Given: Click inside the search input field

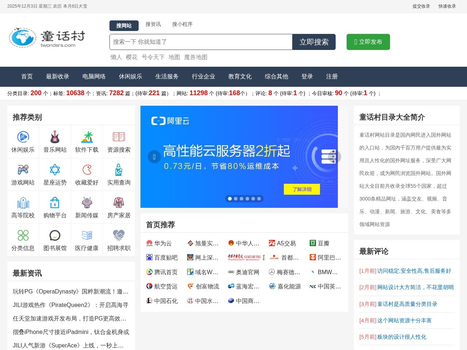Looking at the screenshot, I should pos(201,42).
